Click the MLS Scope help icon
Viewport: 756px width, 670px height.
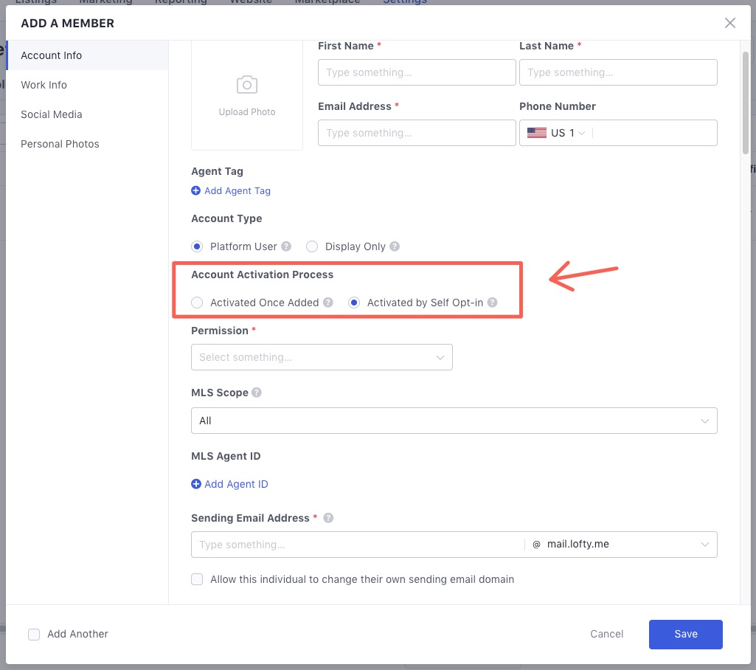click(257, 393)
